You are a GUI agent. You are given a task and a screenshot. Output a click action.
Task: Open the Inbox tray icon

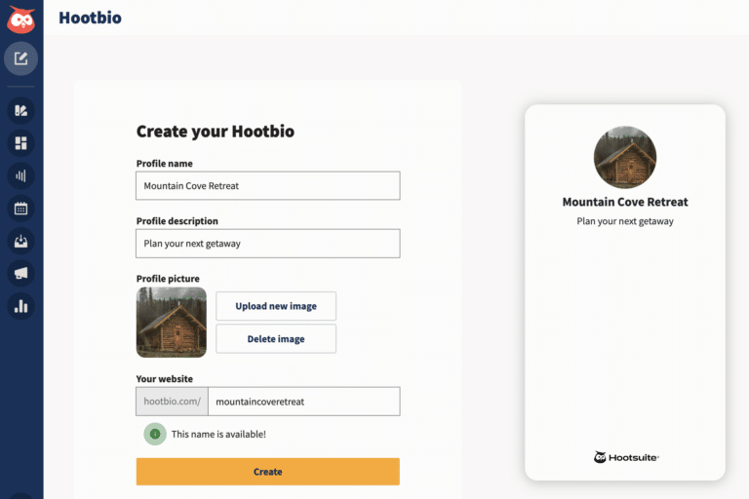20,241
